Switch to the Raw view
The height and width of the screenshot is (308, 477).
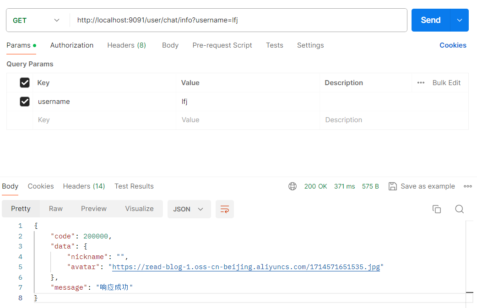coord(56,209)
